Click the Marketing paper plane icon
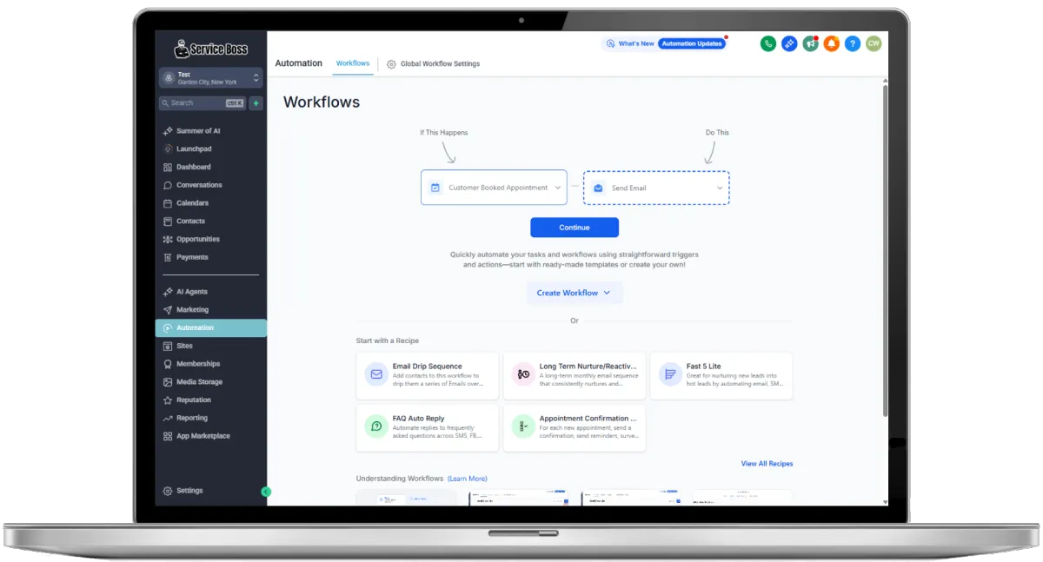The height and width of the screenshot is (562, 1043). 168,310
